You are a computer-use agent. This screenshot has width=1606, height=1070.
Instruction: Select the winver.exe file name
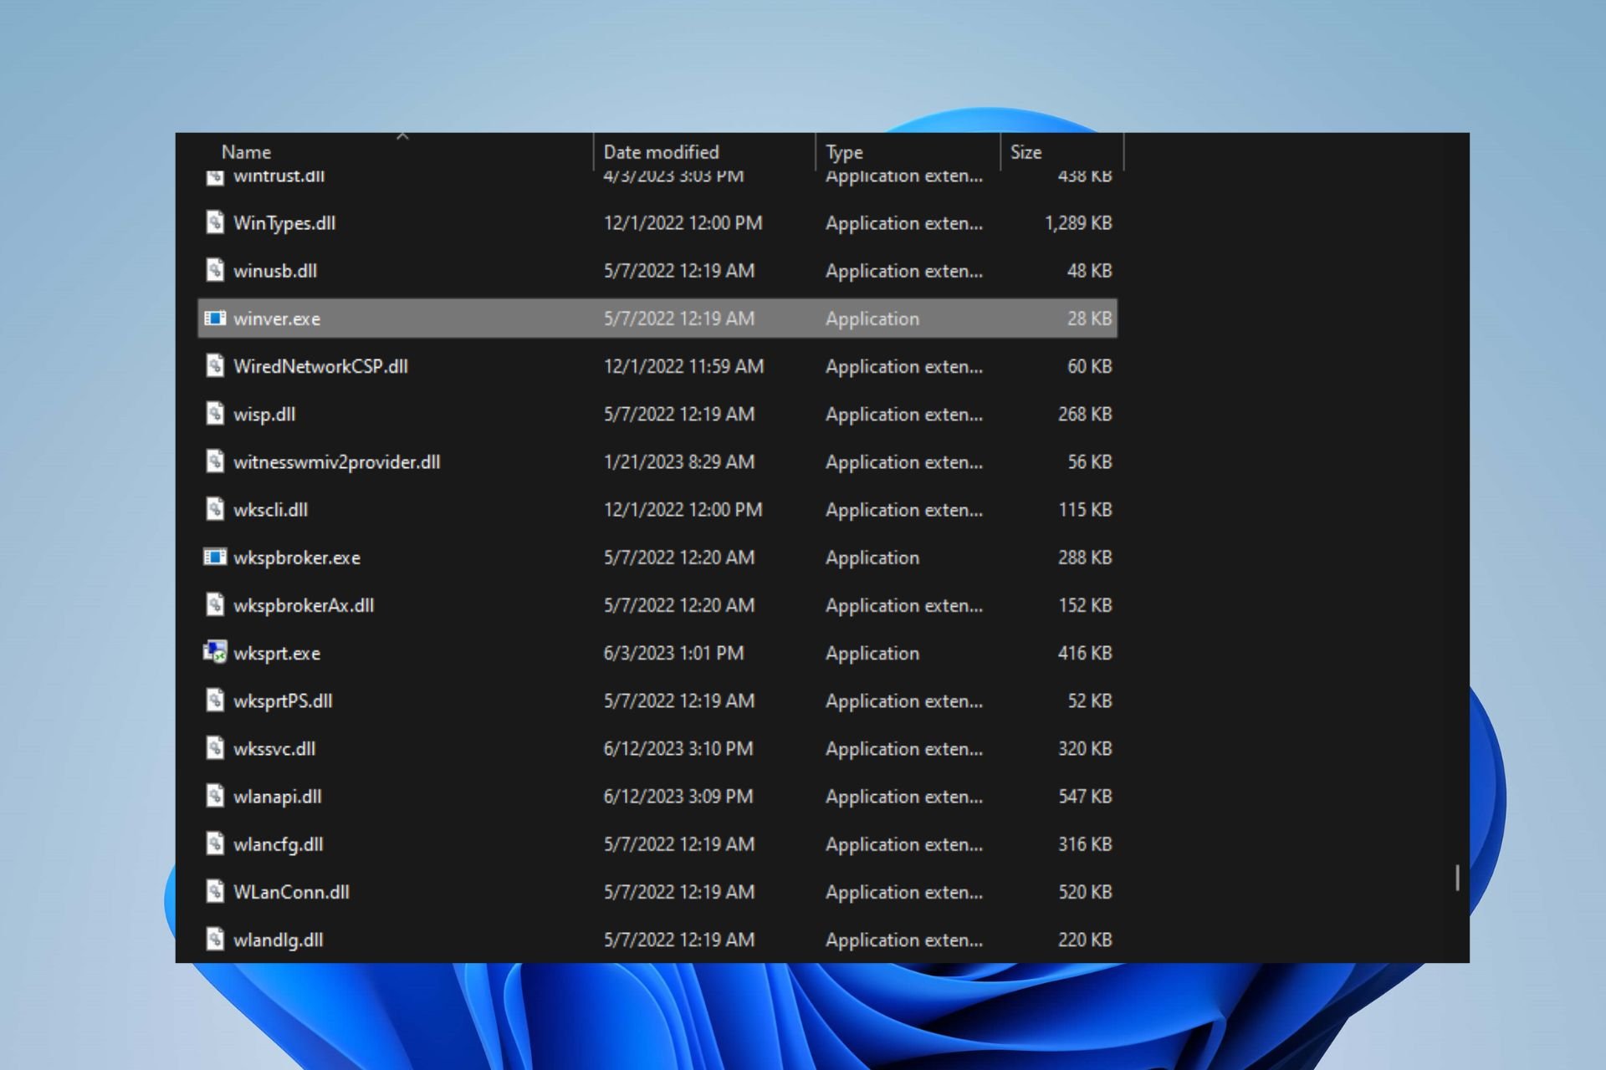[277, 318]
